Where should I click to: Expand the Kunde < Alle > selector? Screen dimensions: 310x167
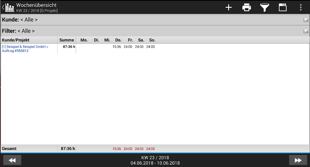[x=29, y=20]
